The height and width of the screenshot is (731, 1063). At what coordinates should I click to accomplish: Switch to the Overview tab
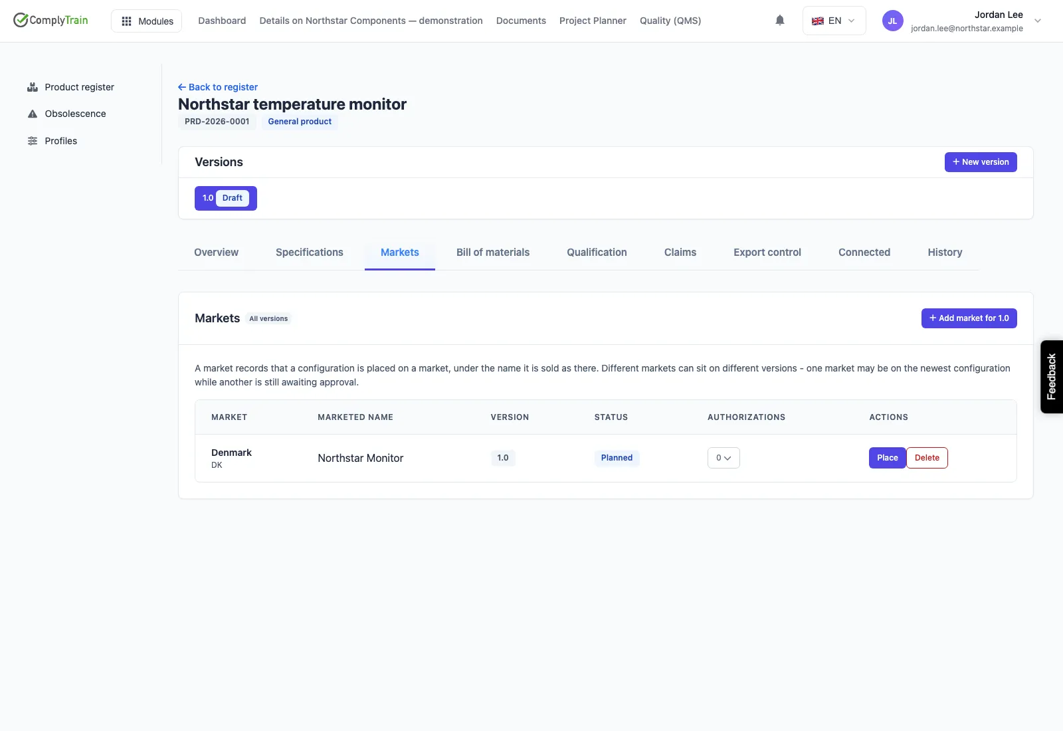pyautogui.click(x=216, y=253)
